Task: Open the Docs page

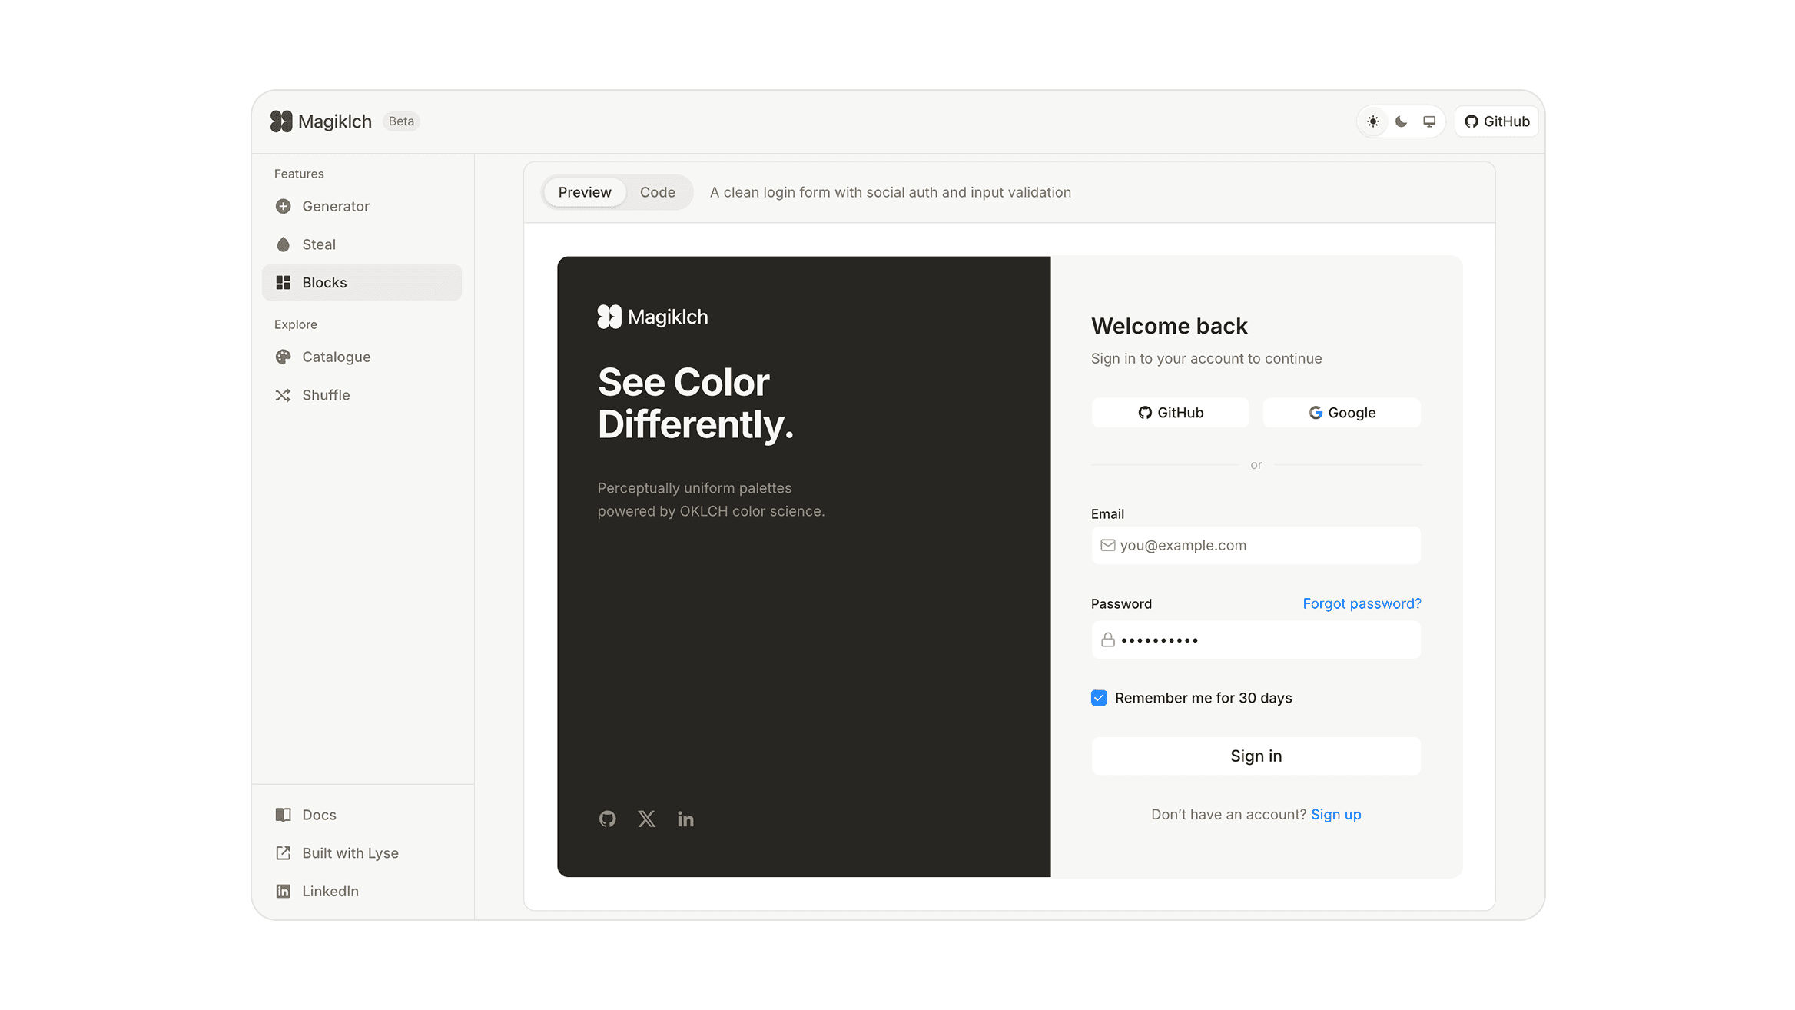Action: [x=319, y=815]
